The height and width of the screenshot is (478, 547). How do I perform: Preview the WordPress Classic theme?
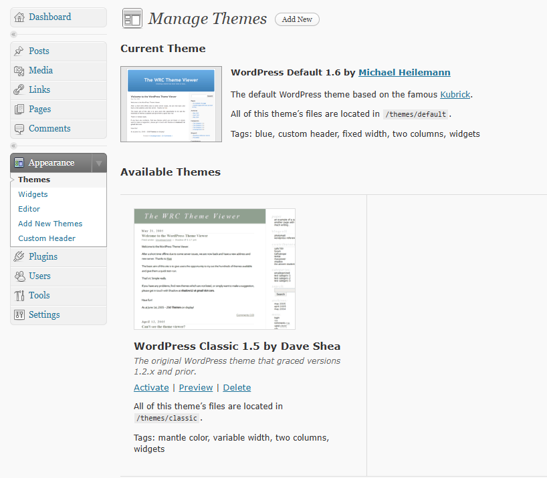pos(196,388)
